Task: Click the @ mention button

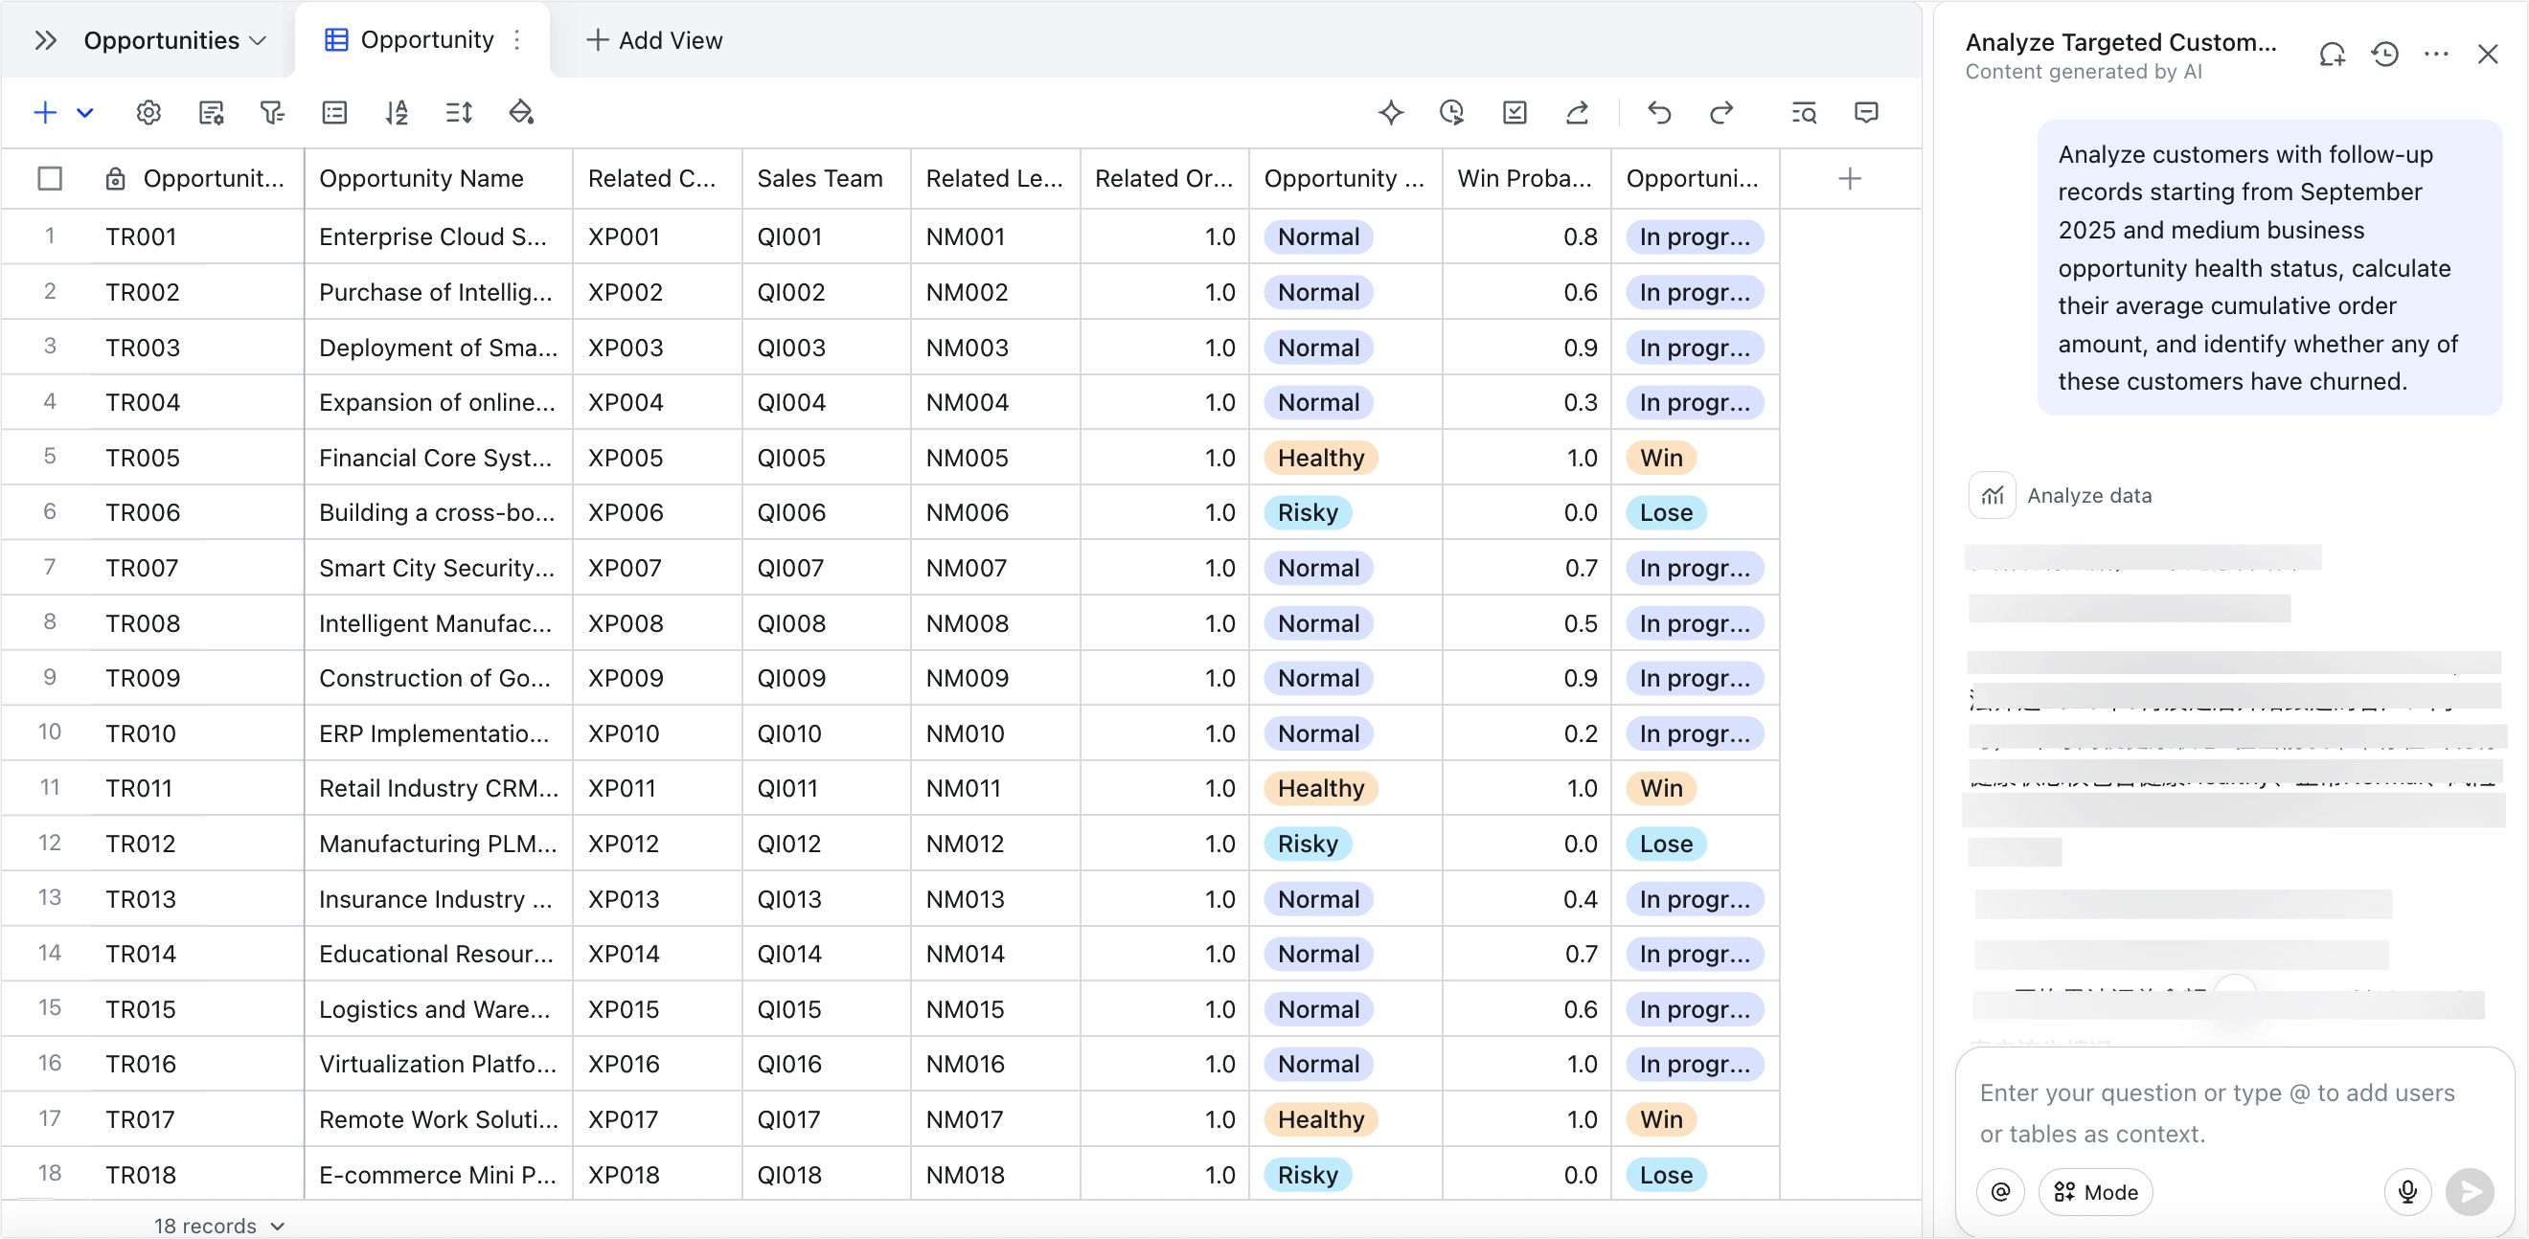Action: pos(2001,1192)
